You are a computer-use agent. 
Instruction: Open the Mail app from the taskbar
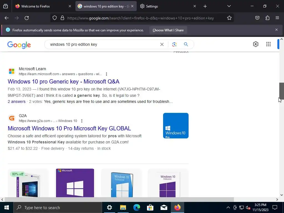(164, 207)
